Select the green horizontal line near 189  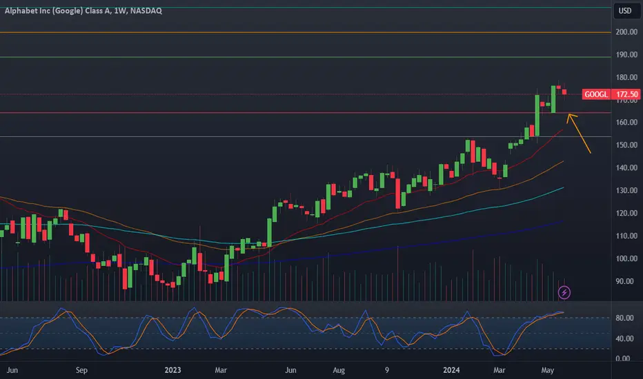click(306, 57)
